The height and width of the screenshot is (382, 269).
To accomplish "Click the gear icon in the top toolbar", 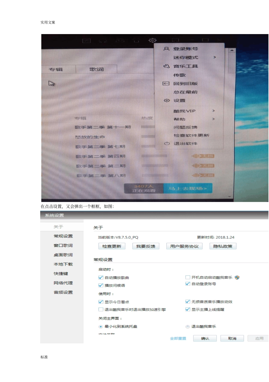I will (152, 40).
